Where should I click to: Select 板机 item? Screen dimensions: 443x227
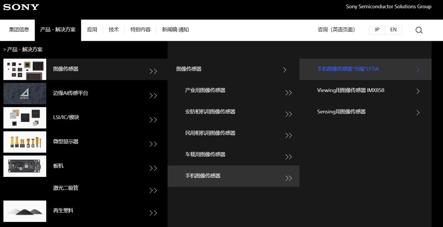[x=58, y=166]
